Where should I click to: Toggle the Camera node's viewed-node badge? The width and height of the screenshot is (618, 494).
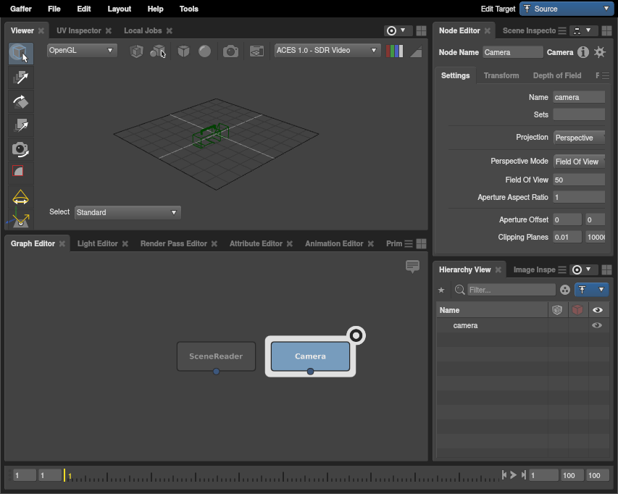click(x=356, y=335)
